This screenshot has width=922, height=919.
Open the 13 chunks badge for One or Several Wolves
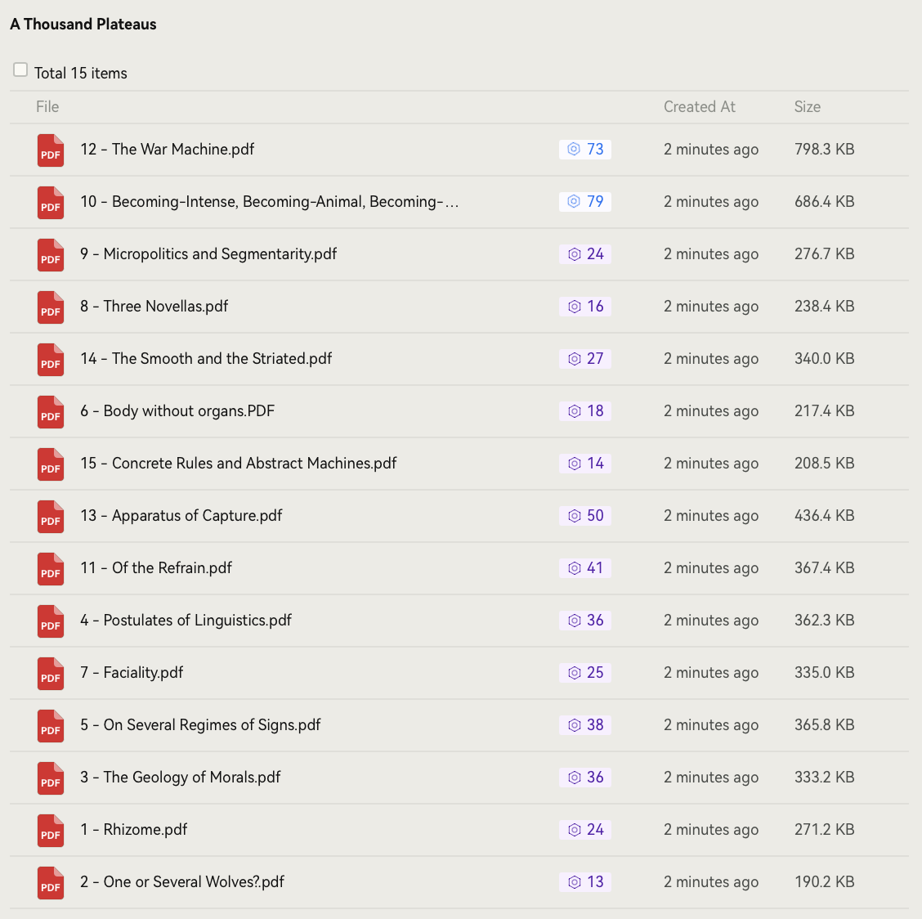point(585,882)
